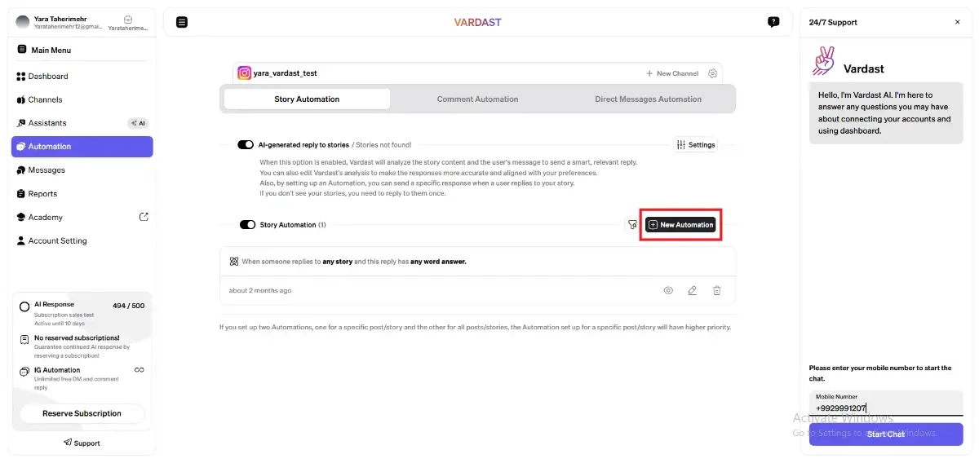Click the 'about 2 months ago' timestamp
This screenshot has height=463, width=979.
pyautogui.click(x=260, y=291)
